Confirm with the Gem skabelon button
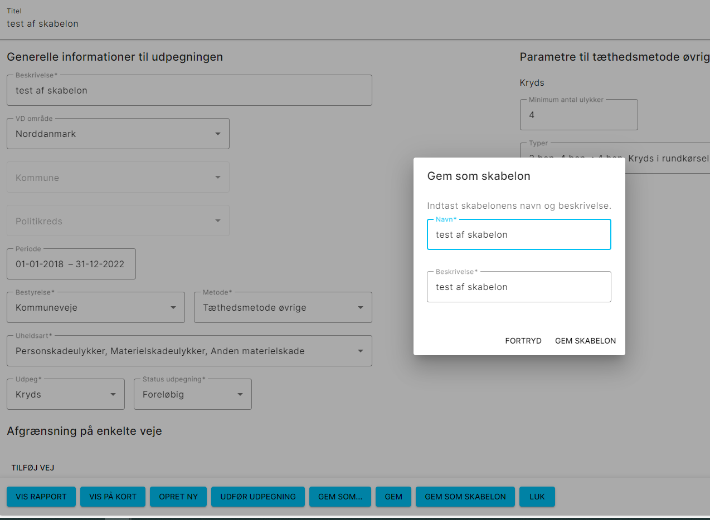 coord(585,341)
